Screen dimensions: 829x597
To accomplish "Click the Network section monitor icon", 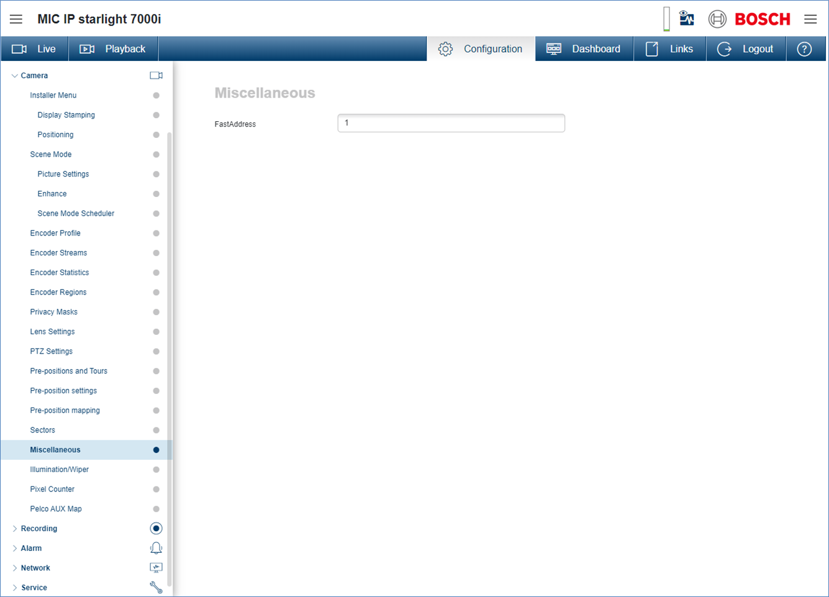I will point(156,568).
